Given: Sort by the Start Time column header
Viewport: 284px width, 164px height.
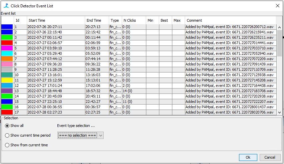Looking at the screenshot, I should tap(55, 20).
